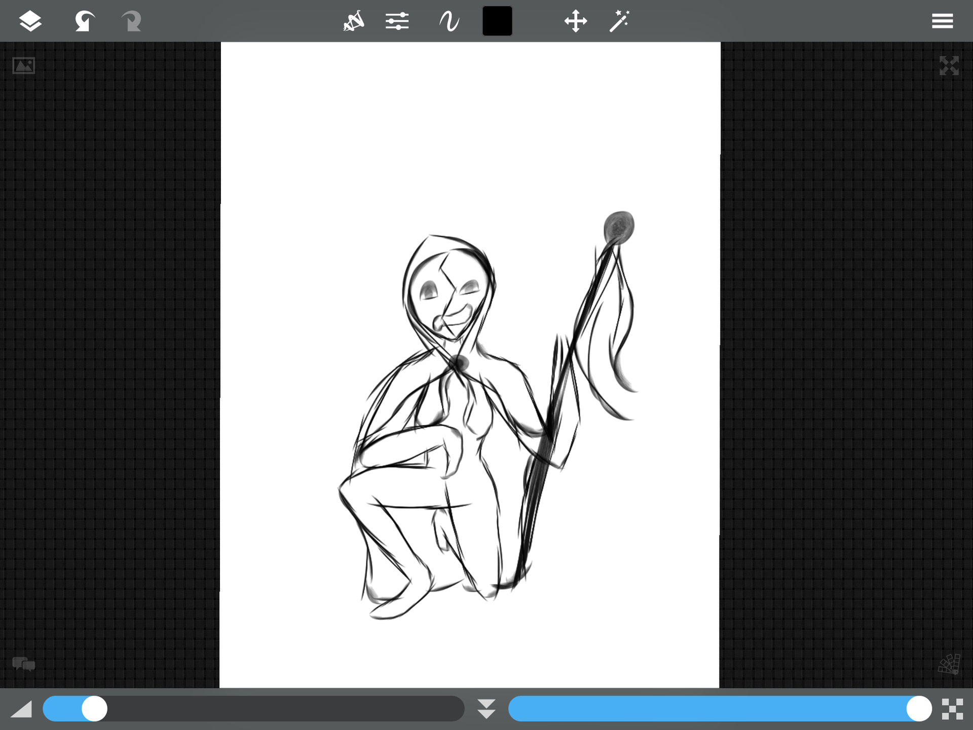Click the brush size triangle icon
Viewport: 973px width, 730px height.
(x=21, y=709)
